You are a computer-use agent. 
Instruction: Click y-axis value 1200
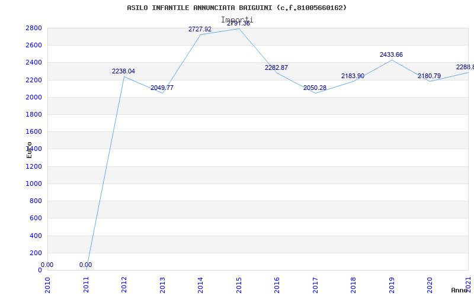click(x=34, y=166)
